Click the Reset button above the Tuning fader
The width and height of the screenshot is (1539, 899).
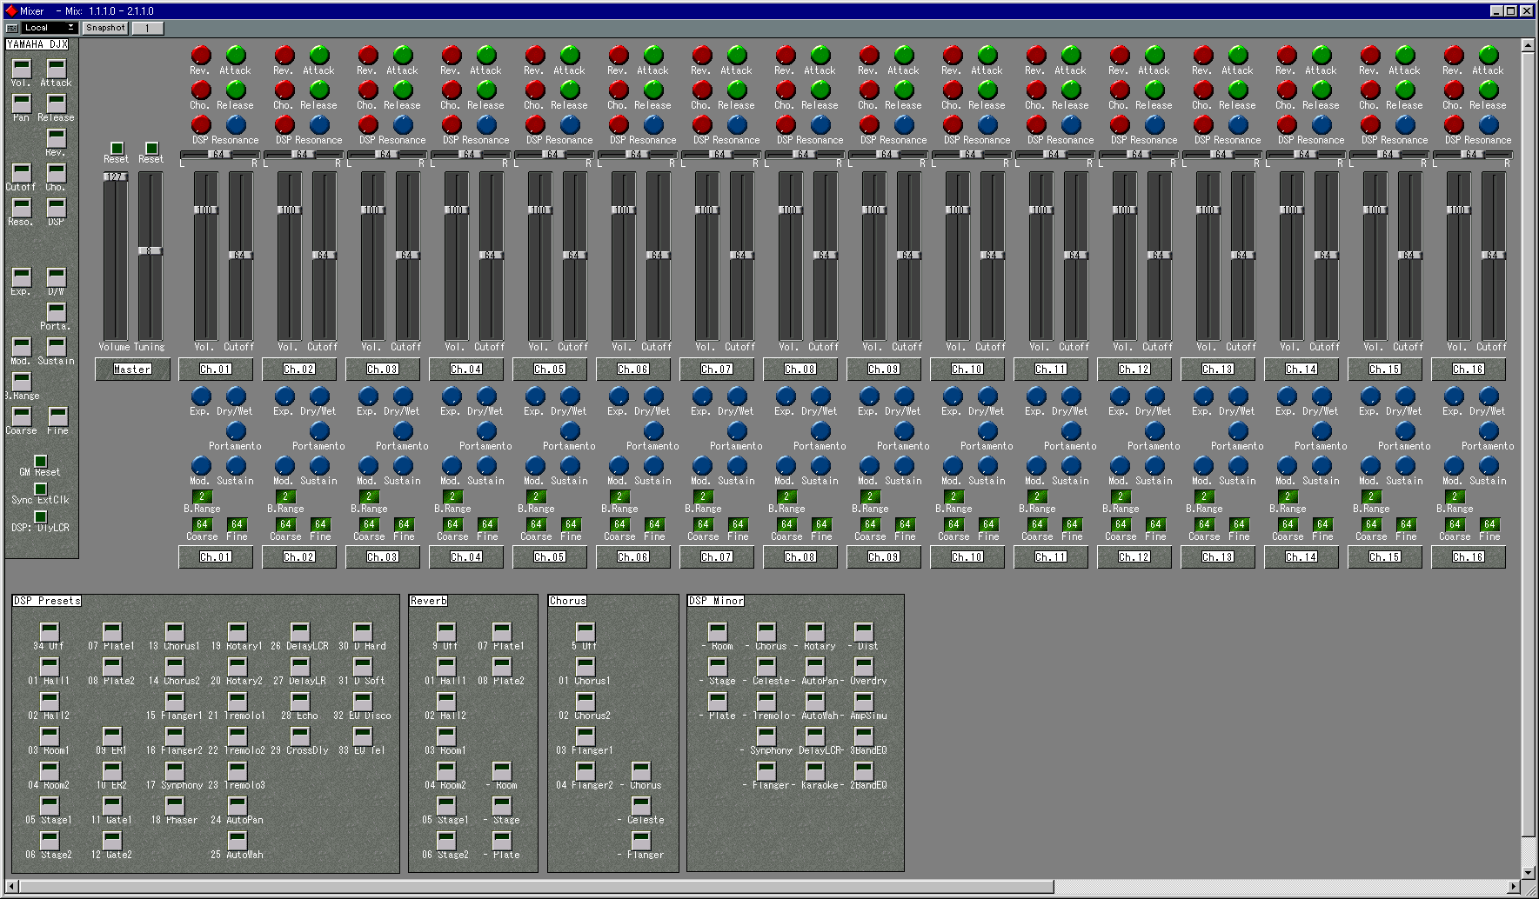[x=151, y=149]
